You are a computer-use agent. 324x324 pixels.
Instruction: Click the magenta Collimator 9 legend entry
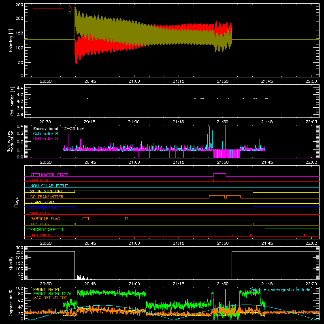[x=45, y=139]
